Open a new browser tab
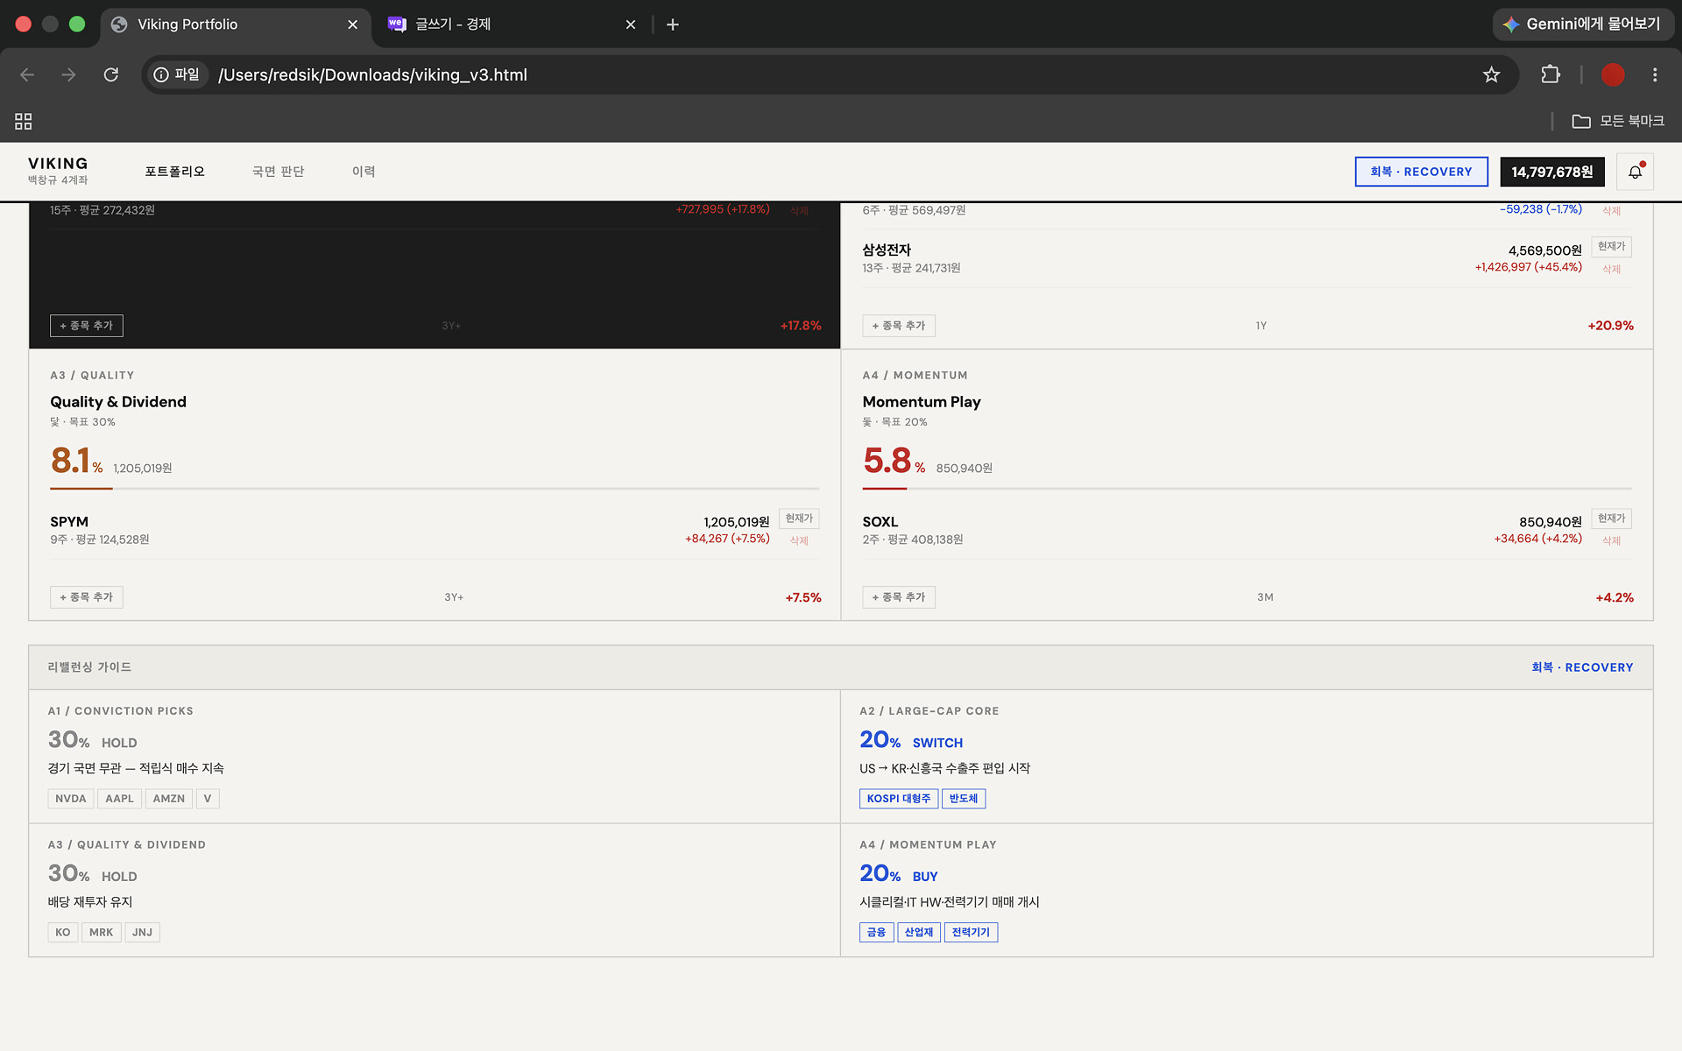The width and height of the screenshot is (1682, 1051). click(673, 25)
